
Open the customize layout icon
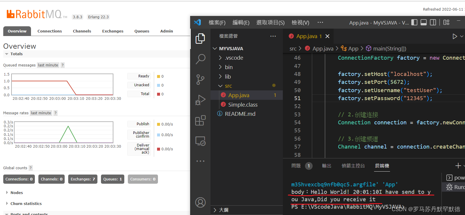click(446, 22)
